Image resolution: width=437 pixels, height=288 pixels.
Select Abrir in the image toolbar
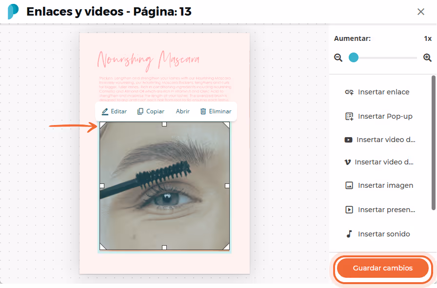tap(182, 111)
